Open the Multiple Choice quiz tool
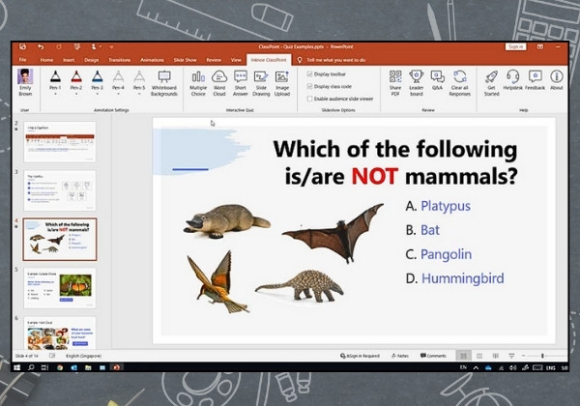 [x=198, y=83]
